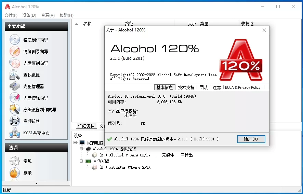This screenshot has width=303, height=194.
Task: Click the 类型 column header
Action: point(204,24)
